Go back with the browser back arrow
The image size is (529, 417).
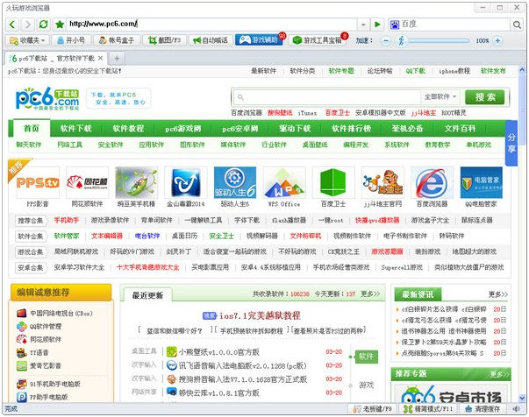tap(12, 25)
